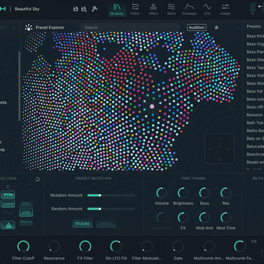Click the Mod Amt knob

pyautogui.click(x=204, y=218)
